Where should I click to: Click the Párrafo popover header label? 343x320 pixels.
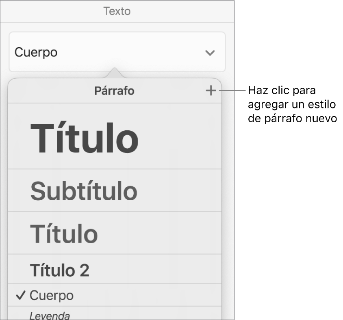tap(114, 91)
